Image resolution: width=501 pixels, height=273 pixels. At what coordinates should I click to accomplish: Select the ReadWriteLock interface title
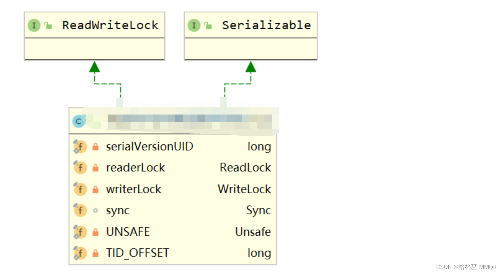point(110,25)
